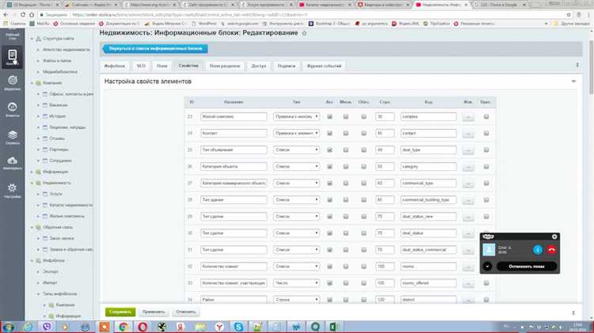This screenshot has height=333, width=594.
Task: Open the Marketplace cloud sidebar section
Action: coord(12,163)
